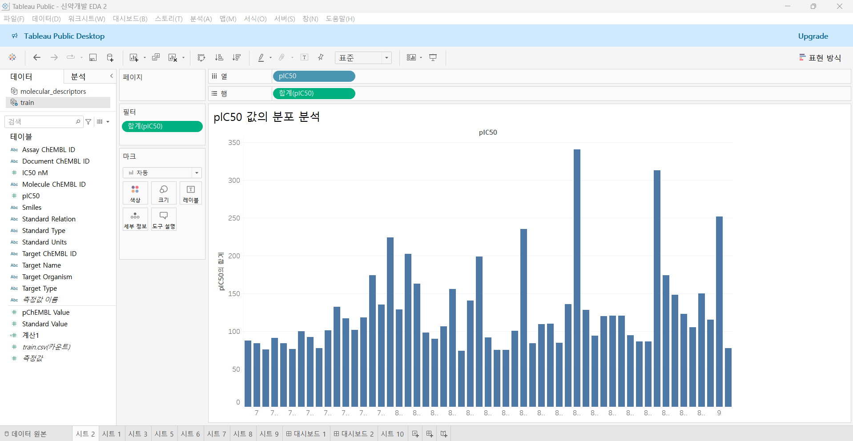Click the save workbook icon
This screenshot has width=853, height=441.
[x=93, y=57]
